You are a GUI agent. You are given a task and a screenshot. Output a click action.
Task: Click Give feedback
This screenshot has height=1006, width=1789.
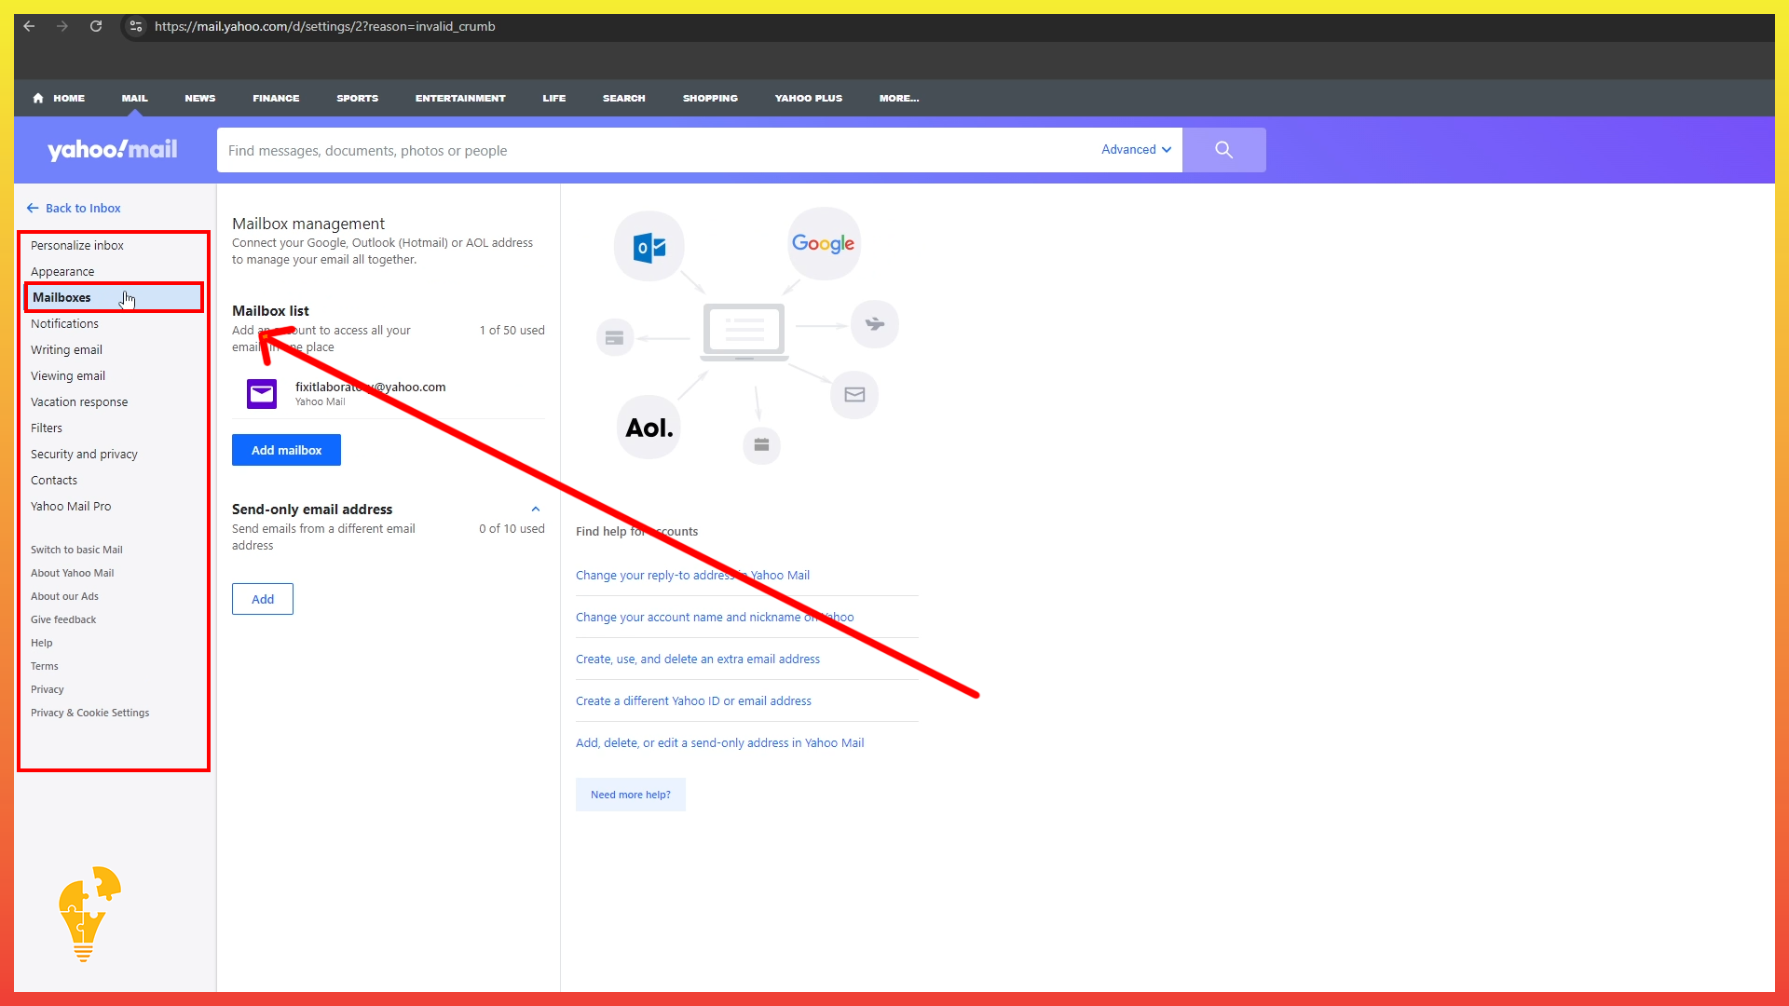coord(63,619)
